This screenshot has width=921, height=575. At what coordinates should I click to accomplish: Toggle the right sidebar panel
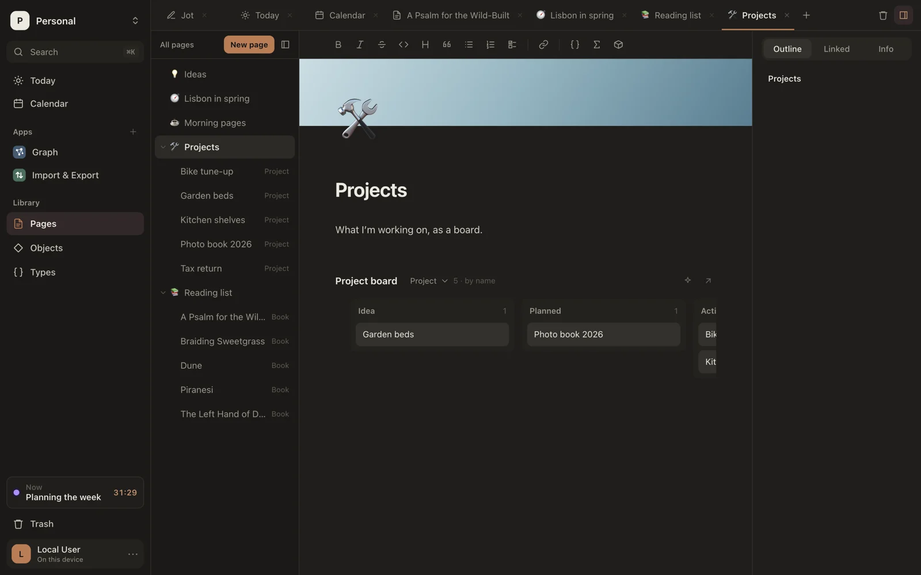click(x=904, y=16)
